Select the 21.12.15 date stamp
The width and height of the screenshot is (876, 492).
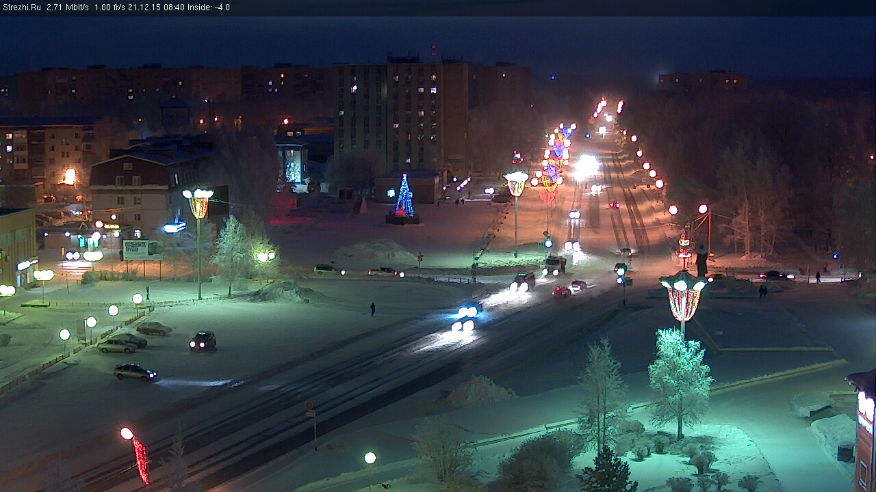point(143,8)
